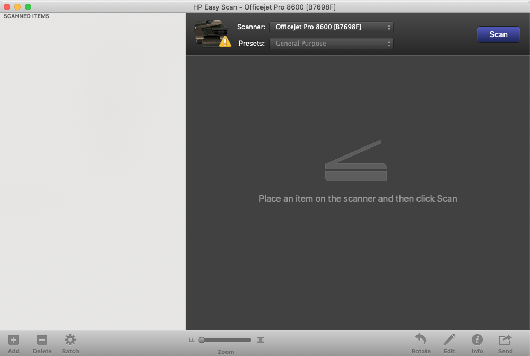Click the Add plus icon
Image resolution: width=530 pixels, height=356 pixels.
(13, 340)
